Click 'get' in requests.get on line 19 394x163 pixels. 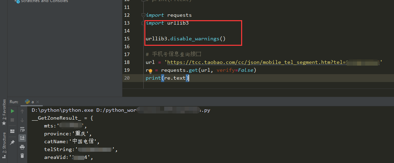[194, 70]
